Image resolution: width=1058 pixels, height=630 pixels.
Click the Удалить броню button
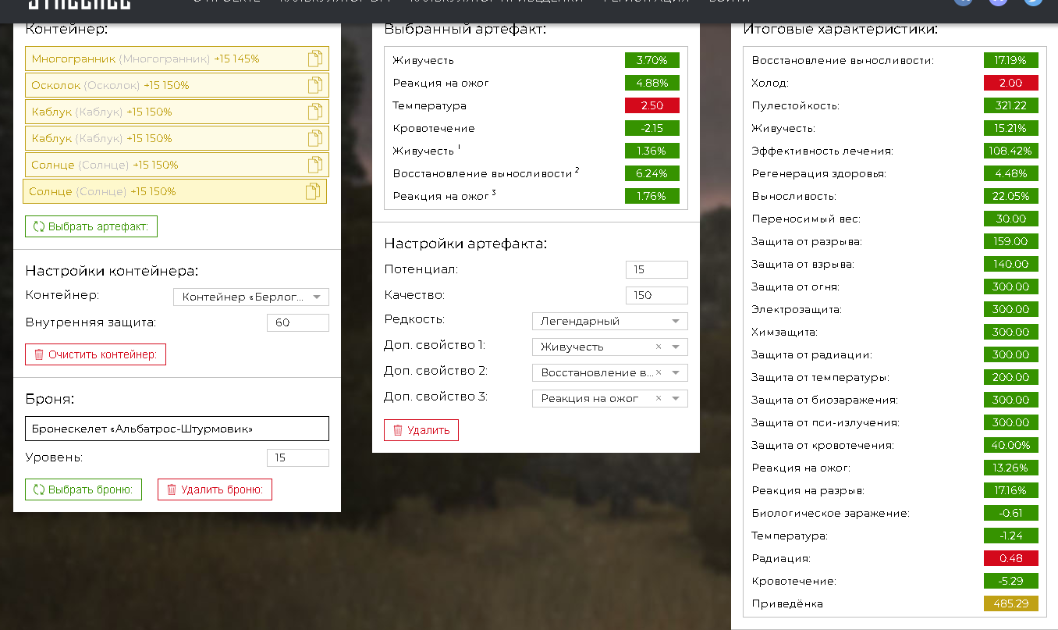click(215, 489)
